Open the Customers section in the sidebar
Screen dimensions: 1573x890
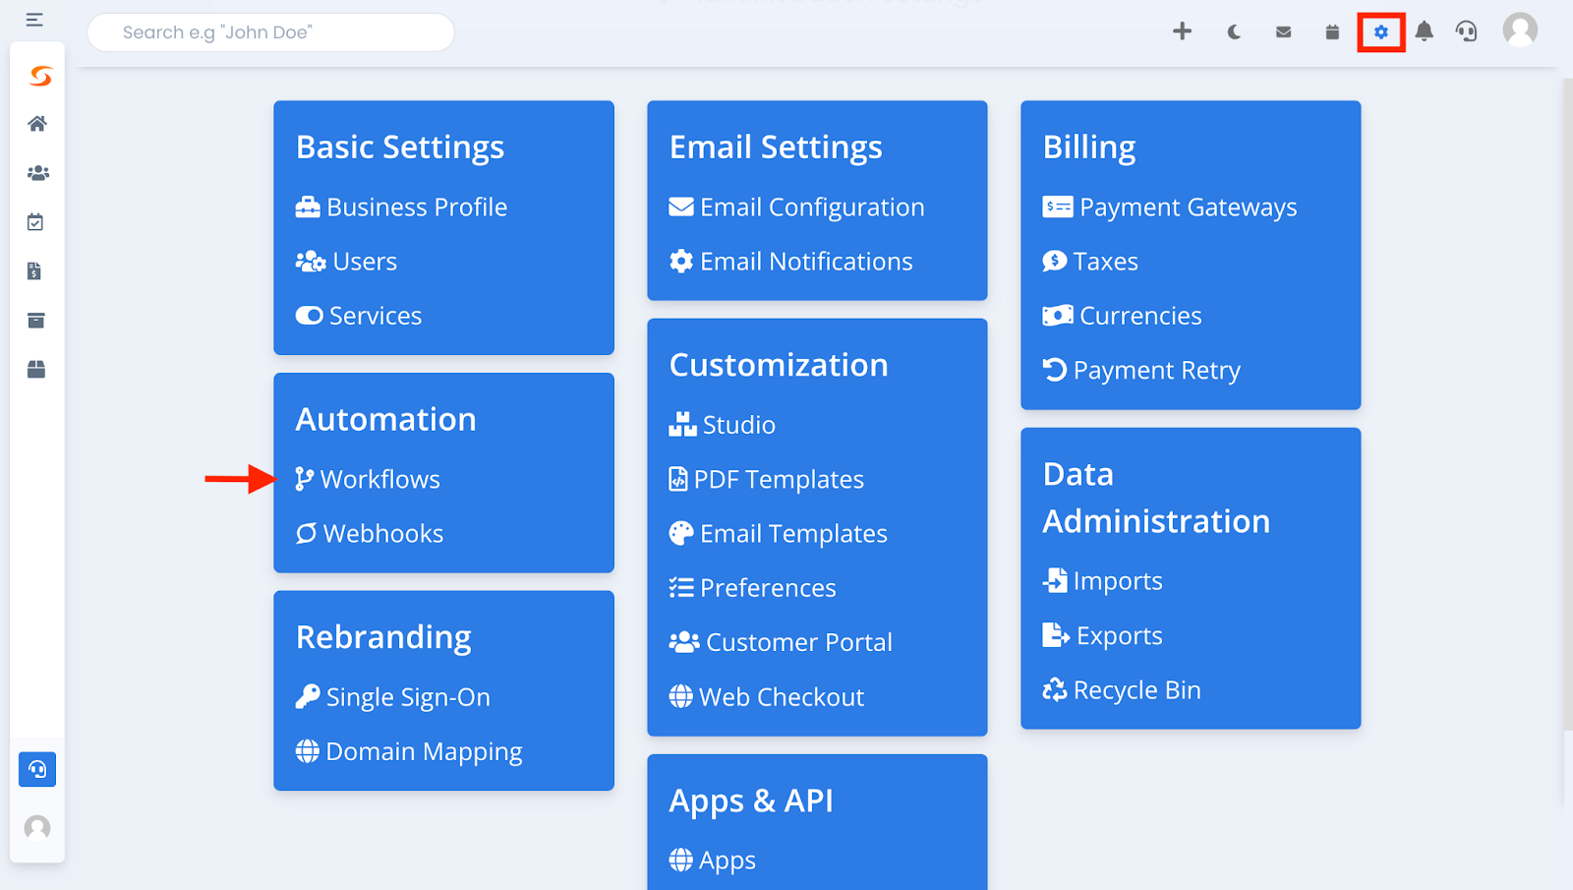click(x=37, y=173)
